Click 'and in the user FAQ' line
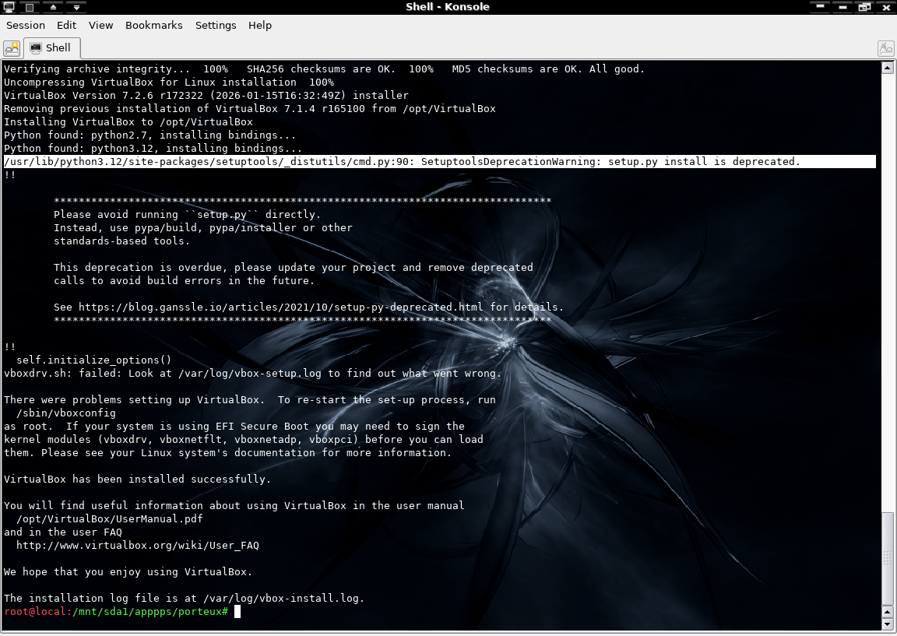897x636 pixels. [63, 532]
